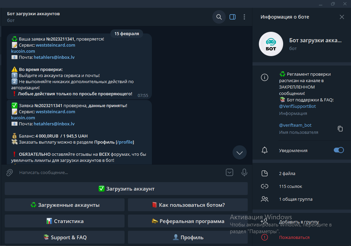The width and height of the screenshot is (351, 246).
Task: Open the 2 files shared media
Action: (x=287, y=173)
